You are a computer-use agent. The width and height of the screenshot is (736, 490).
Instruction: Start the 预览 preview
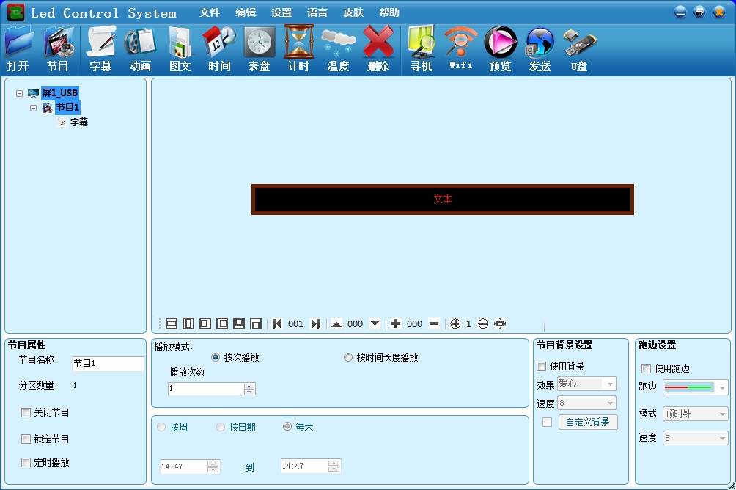(x=501, y=49)
